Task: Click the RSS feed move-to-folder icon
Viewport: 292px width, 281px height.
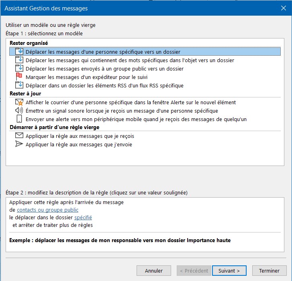Action: [x=19, y=85]
